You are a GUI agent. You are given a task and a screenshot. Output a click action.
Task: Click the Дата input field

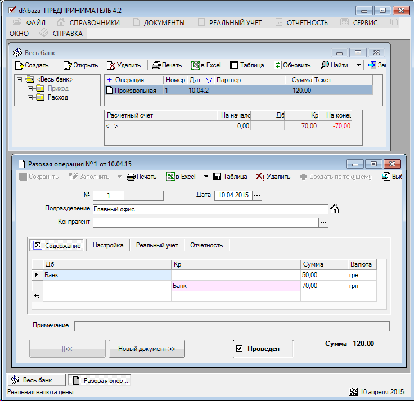(x=233, y=196)
